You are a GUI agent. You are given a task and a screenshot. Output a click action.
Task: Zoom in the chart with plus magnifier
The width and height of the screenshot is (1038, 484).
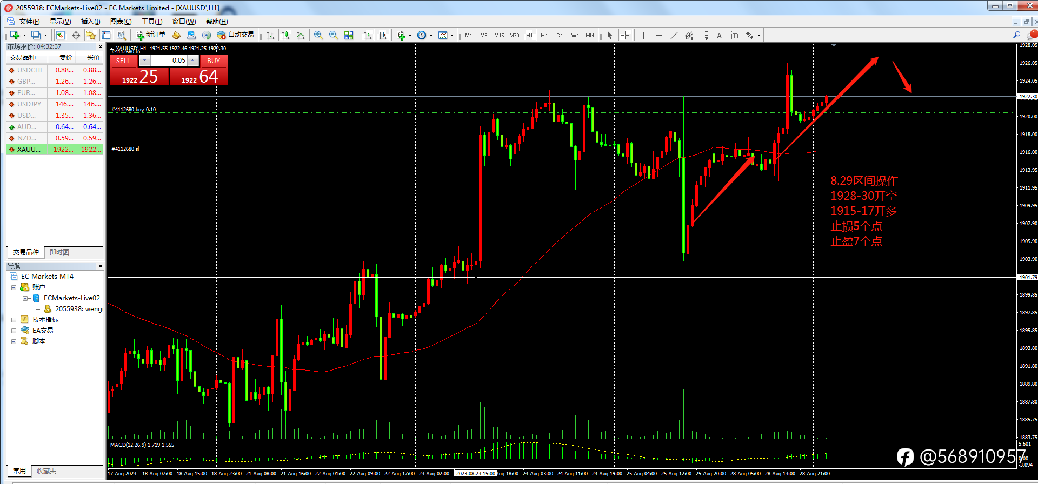pyautogui.click(x=318, y=35)
